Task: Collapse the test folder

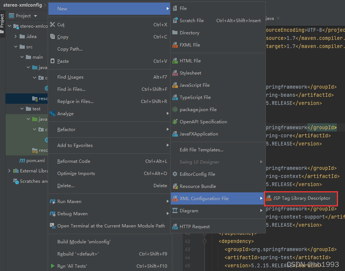Action: (22, 109)
